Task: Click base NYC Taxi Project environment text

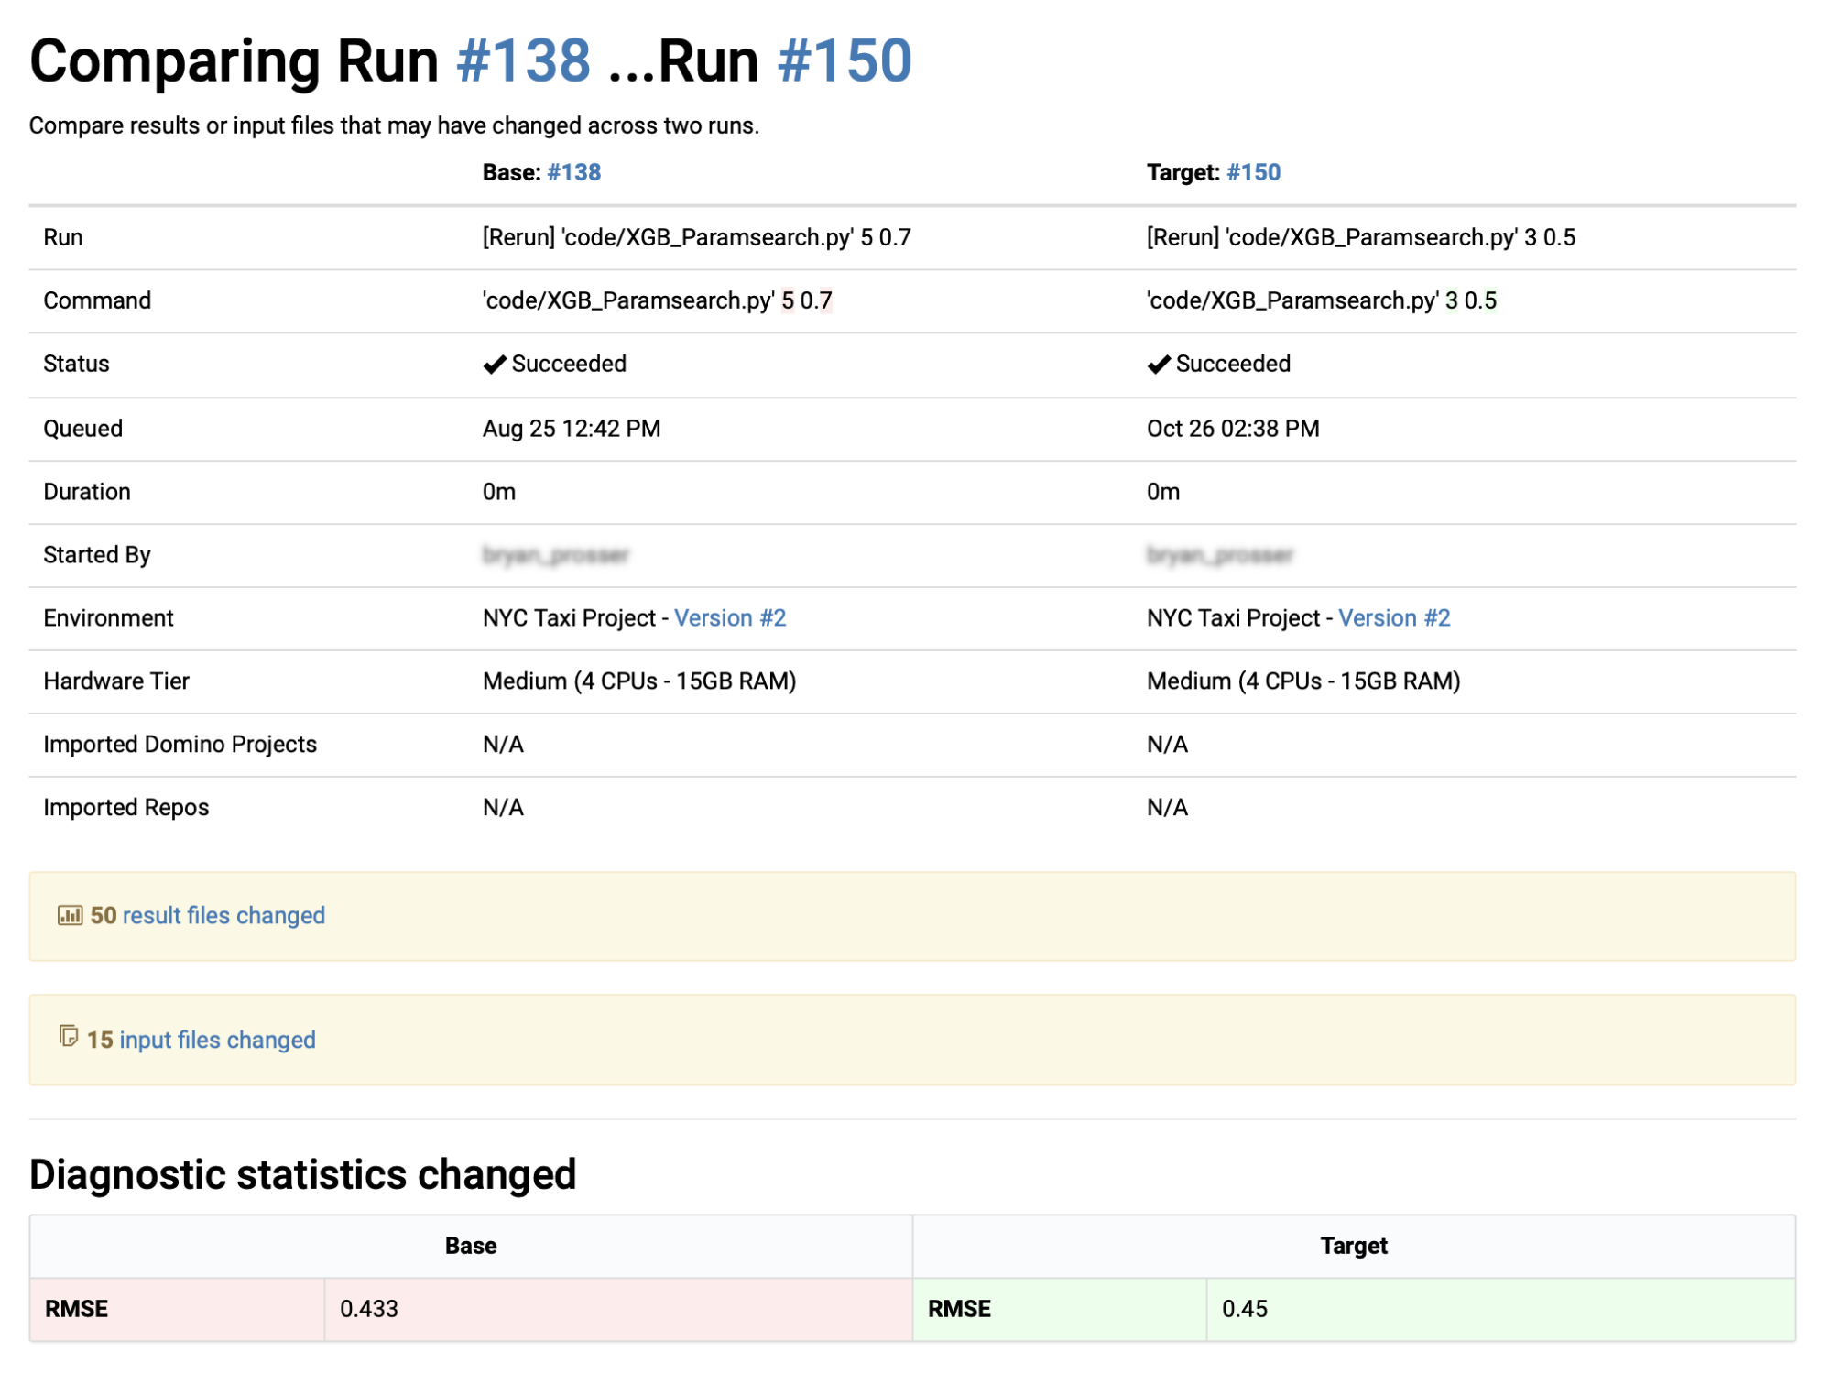Action: (x=569, y=618)
